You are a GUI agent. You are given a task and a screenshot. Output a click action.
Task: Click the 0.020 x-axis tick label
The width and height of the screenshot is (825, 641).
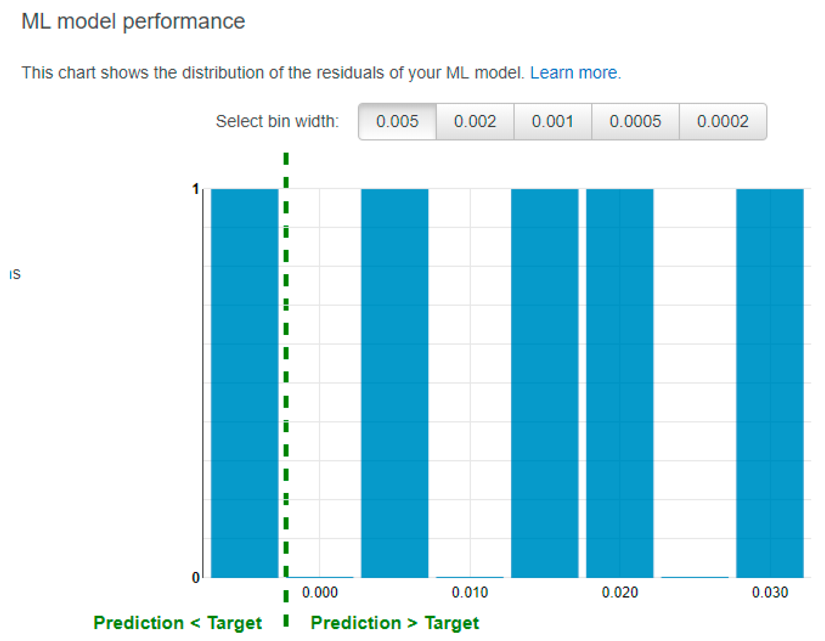click(x=619, y=592)
